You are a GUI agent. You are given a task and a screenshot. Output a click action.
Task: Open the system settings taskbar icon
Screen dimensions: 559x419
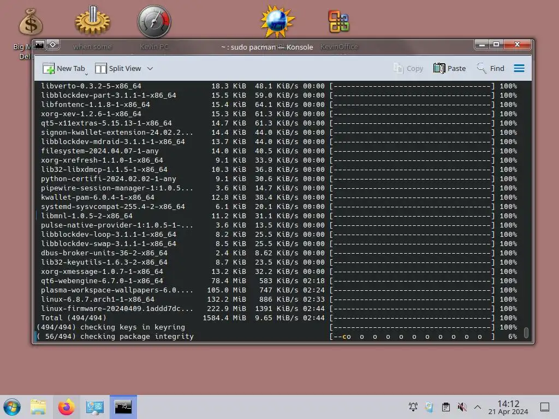point(95,407)
